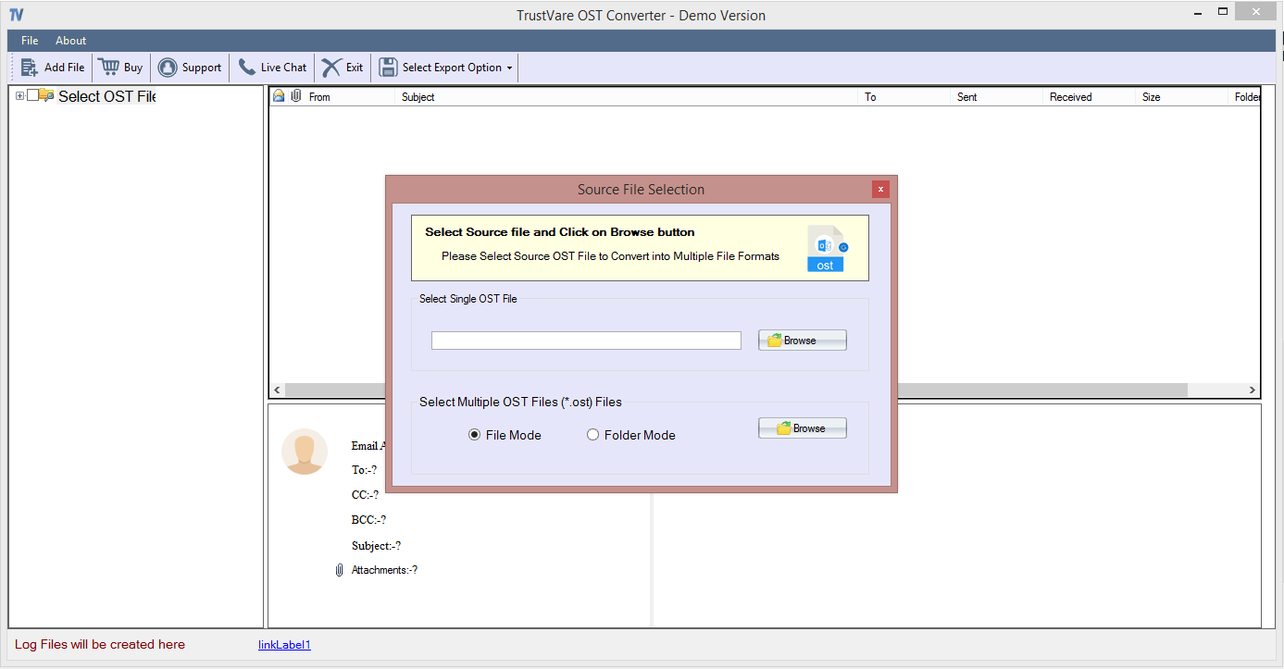This screenshot has width=1284, height=669.
Task: Click the Add File icon
Action: click(x=29, y=67)
